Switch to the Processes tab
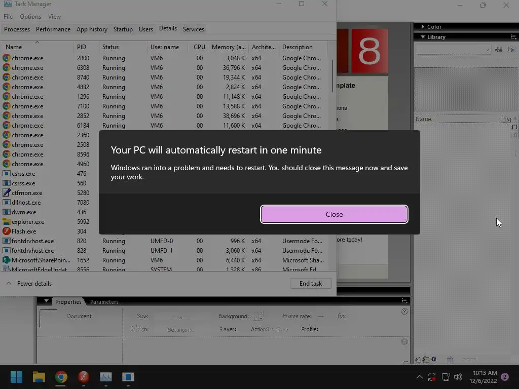Screen dimensions: 519x389 pyautogui.click(x=17, y=29)
